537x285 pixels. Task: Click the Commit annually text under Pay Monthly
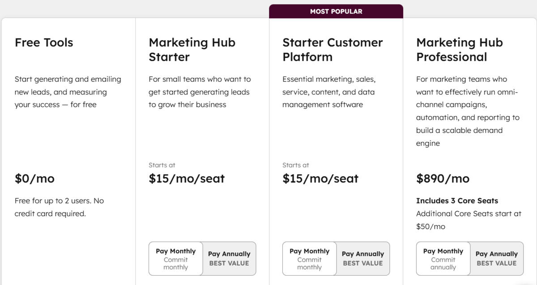tap(443, 263)
